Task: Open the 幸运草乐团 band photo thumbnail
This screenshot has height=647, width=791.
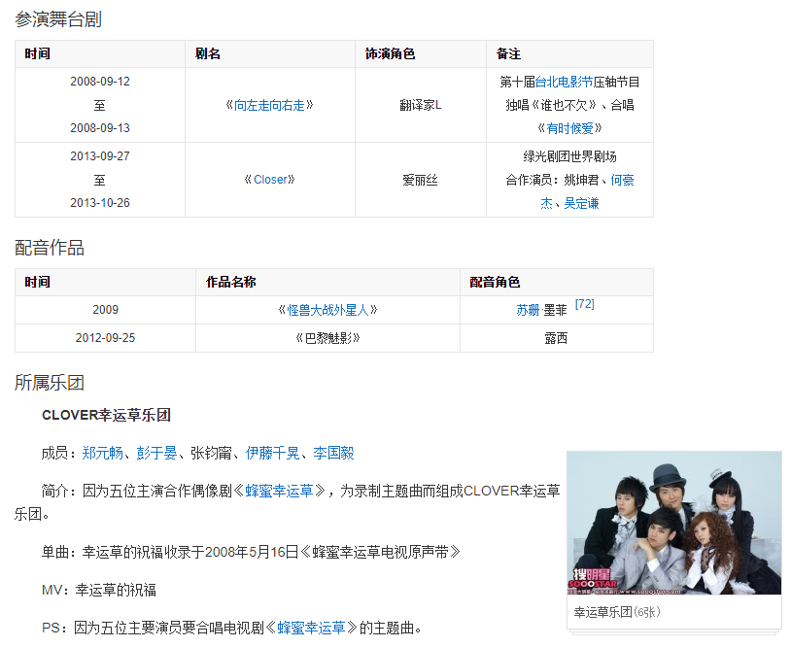Action: pos(674,524)
